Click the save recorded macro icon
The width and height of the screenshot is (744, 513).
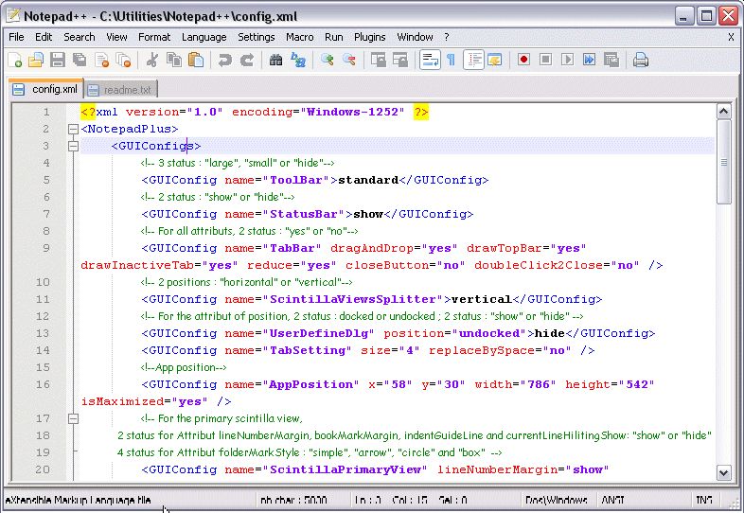(611, 60)
